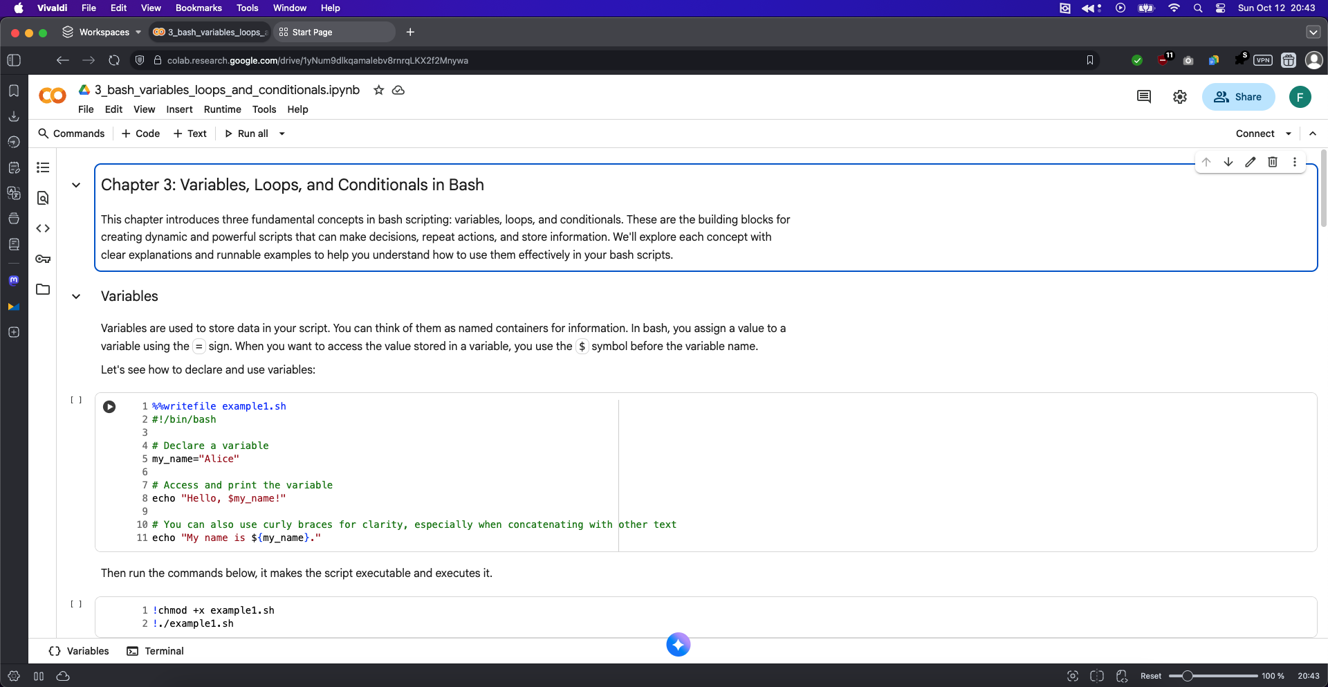This screenshot has height=687, width=1328.
Task: Open the Terminal from the bottom bar
Action: coord(155,651)
